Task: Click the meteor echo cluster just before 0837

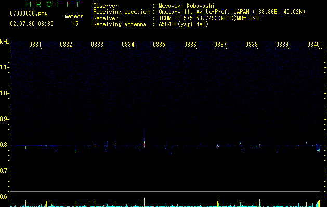Action: [218, 146]
